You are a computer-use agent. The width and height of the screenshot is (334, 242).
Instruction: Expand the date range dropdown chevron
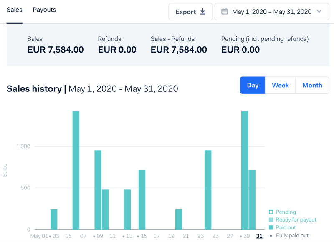tap(319, 12)
